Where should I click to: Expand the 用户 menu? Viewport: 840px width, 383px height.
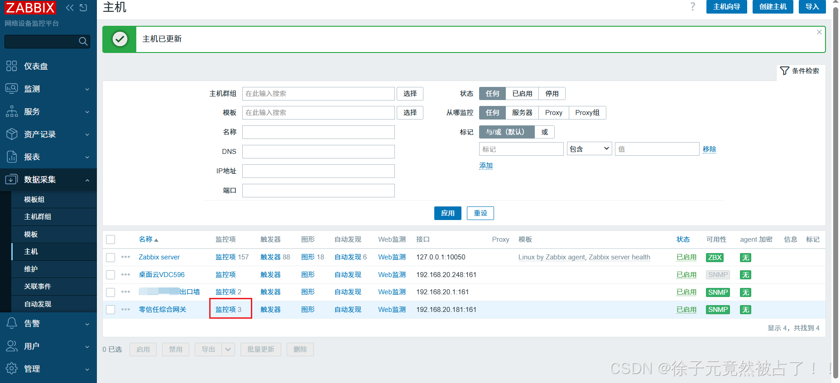pyautogui.click(x=87, y=347)
